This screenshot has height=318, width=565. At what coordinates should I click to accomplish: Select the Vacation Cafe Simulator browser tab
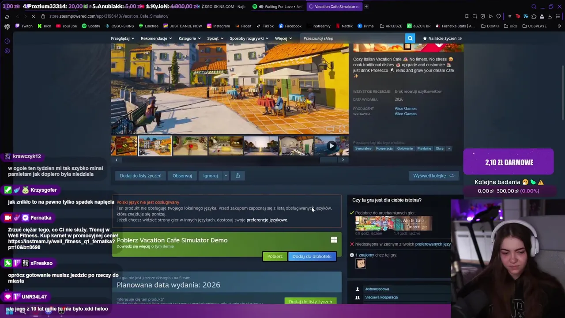[334, 7]
